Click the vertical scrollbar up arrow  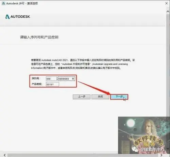point(168,12)
